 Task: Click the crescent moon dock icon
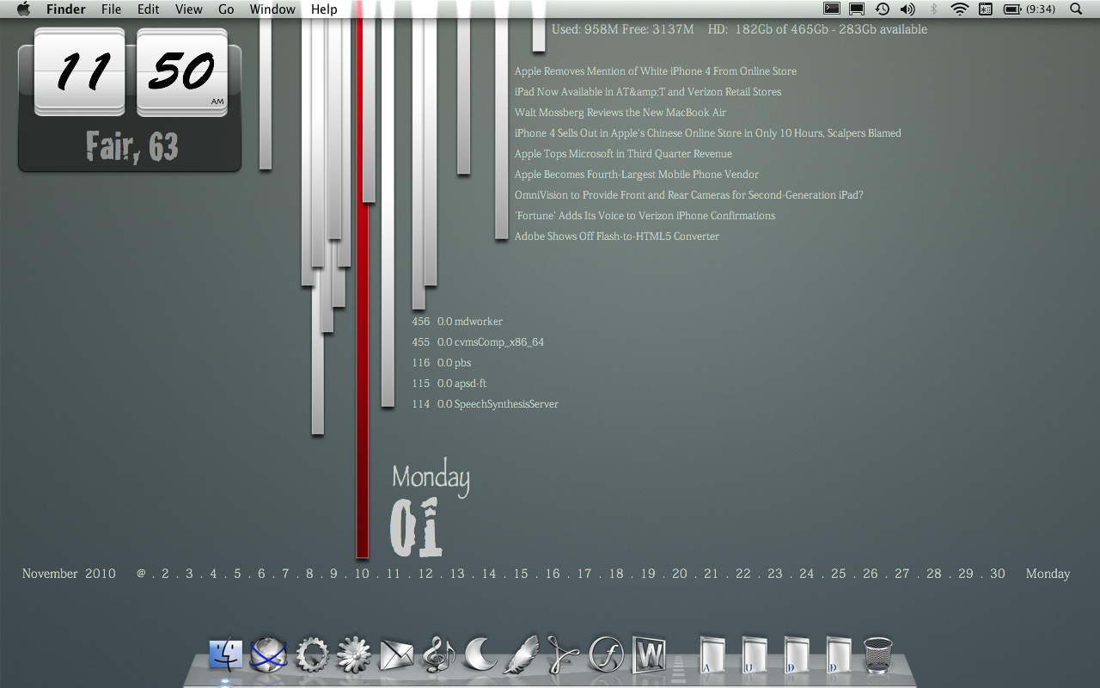point(480,654)
